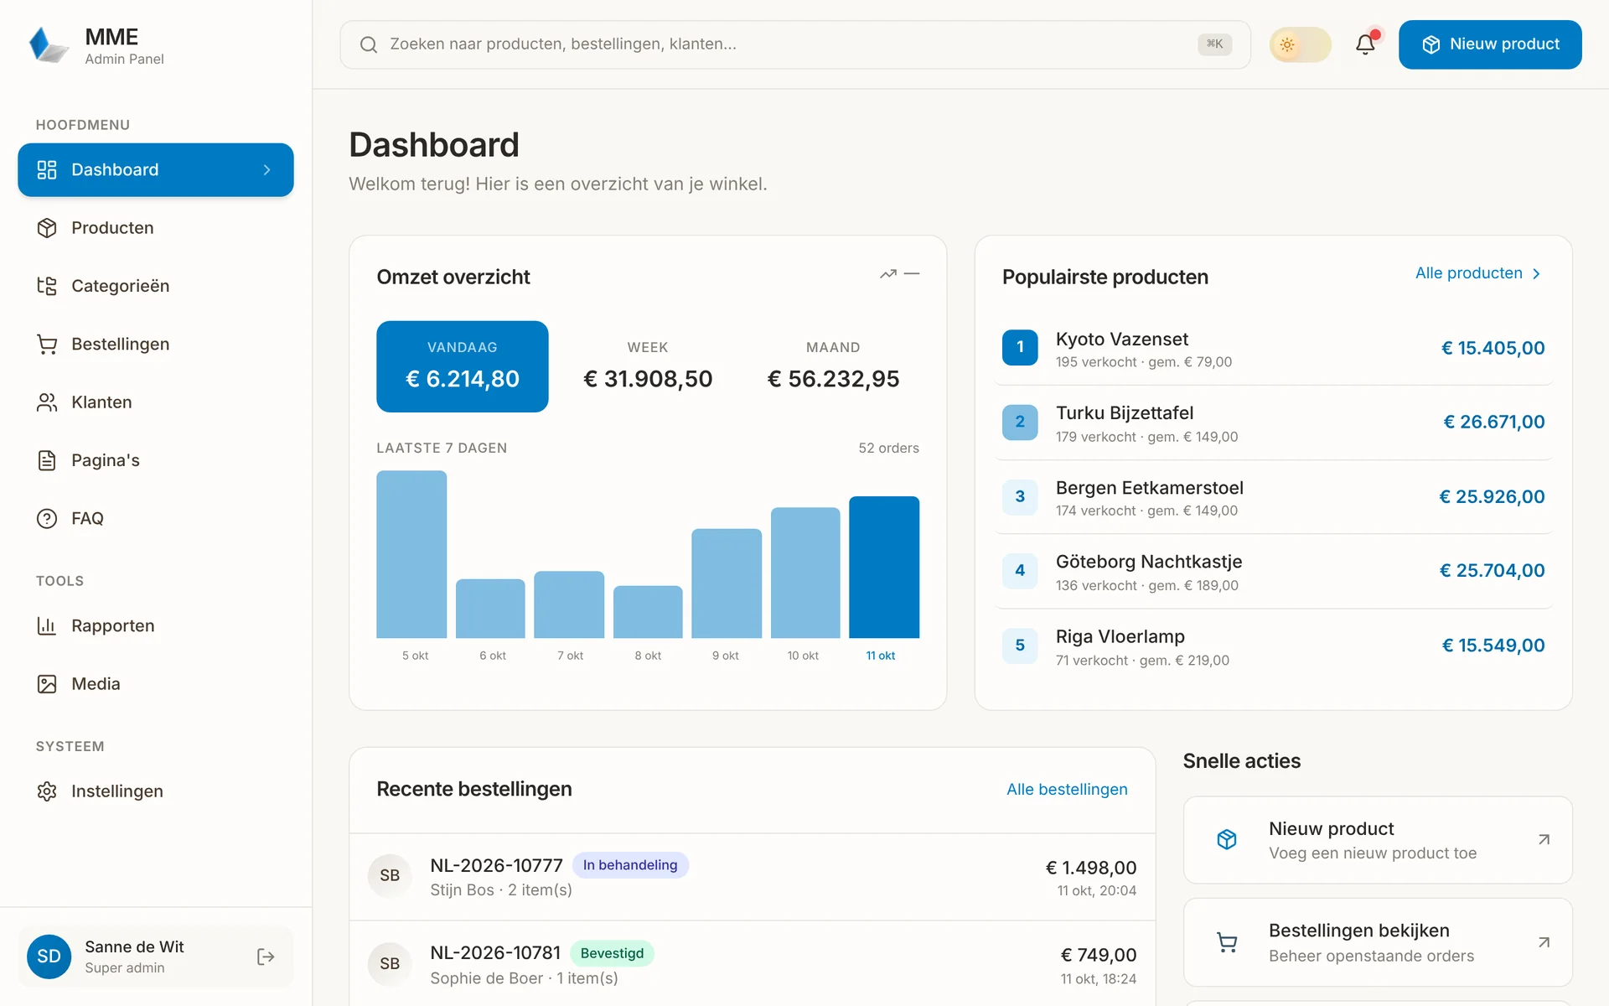This screenshot has width=1609, height=1006.
Task: Toggle the light/dark theme switch
Action: (1300, 44)
